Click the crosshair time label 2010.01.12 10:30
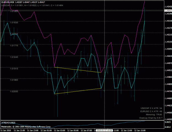Screen dimensions: 172x132 104,130
